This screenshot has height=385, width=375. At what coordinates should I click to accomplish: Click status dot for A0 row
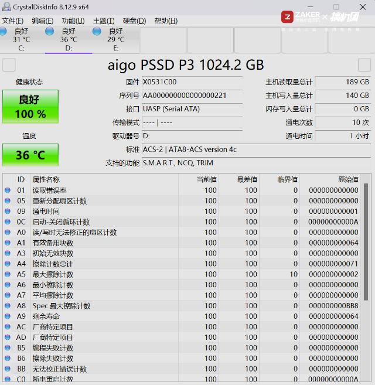tap(8, 232)
